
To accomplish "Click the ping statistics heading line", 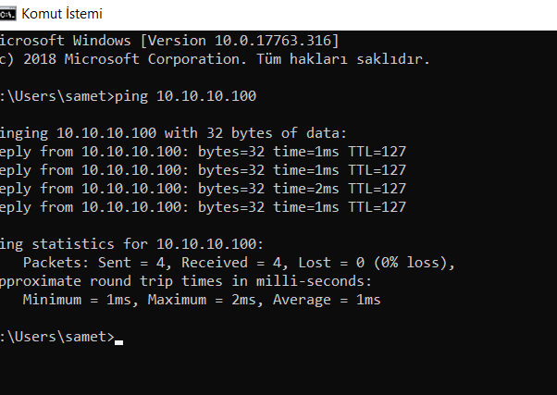I will coord(131,244).
